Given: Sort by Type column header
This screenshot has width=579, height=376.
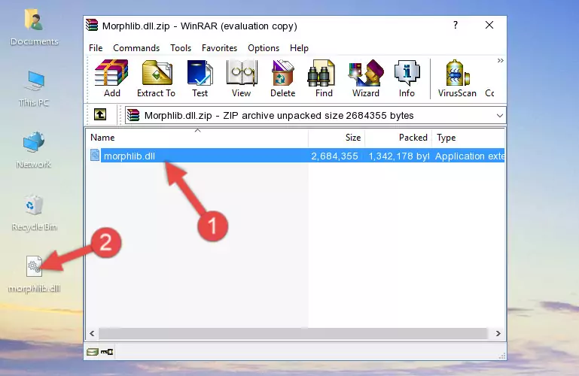Looking at the screenshot, I should pos(468,138).
